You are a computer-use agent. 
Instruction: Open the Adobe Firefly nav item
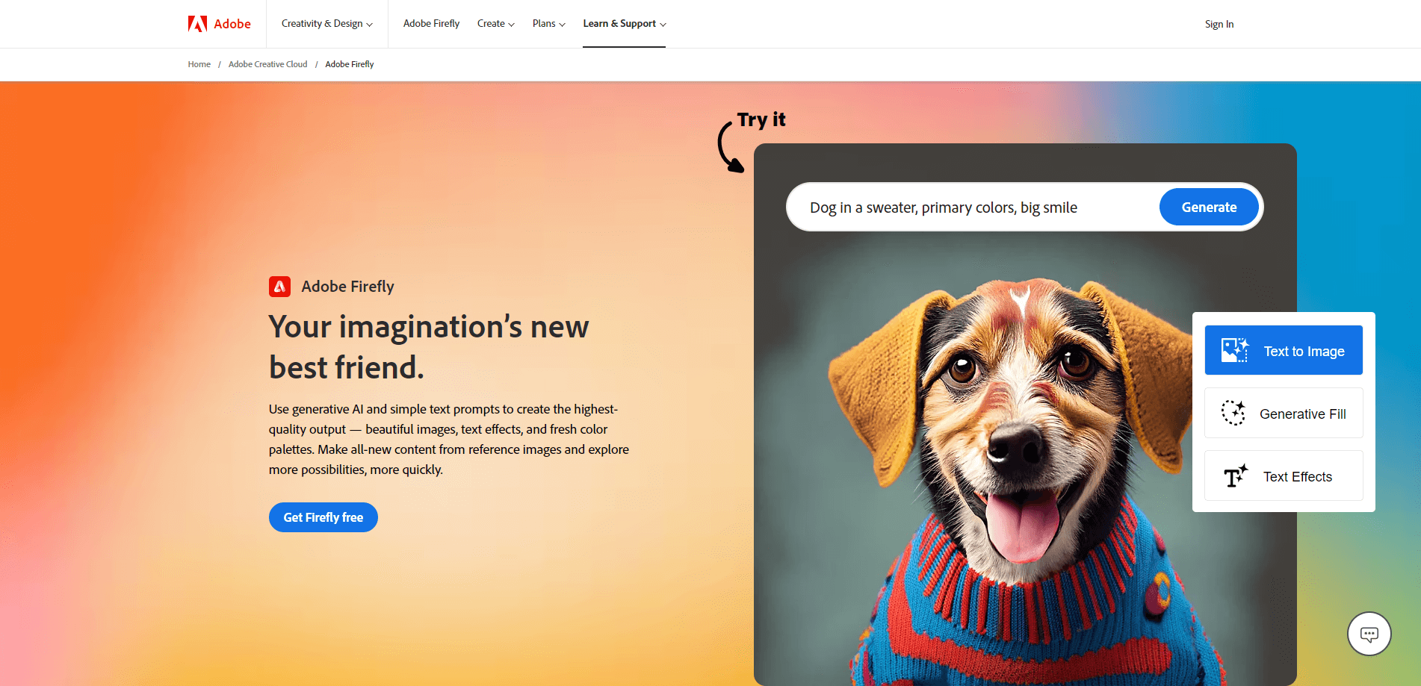tap(431, 24)
